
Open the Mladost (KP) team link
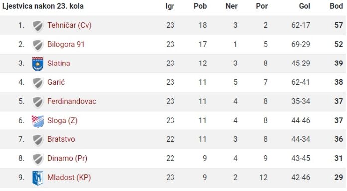point(69,177)
